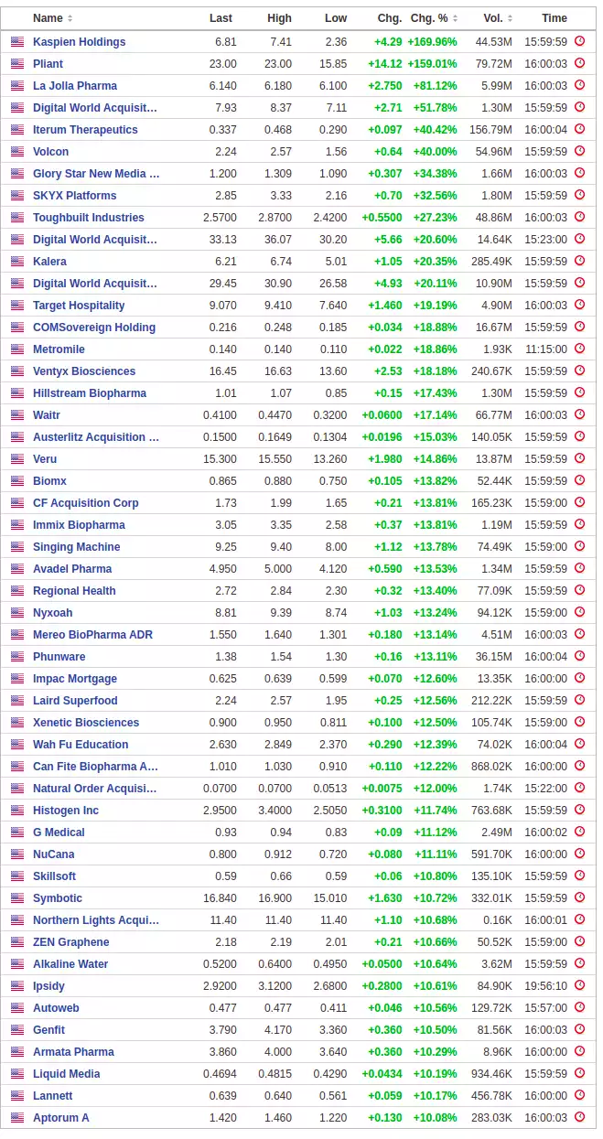Viewport: 603px width, 1139px height.
Task: Click the red clock icon in Ipsidy row
Action: pyautogui.click(x=579, y=985)
